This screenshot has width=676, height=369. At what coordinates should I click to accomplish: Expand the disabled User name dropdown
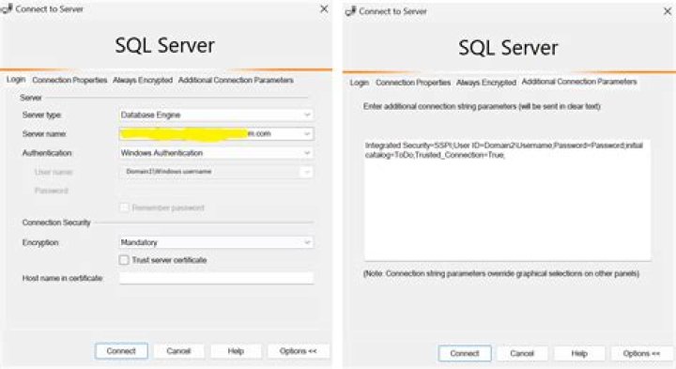(x=306, y=172)
